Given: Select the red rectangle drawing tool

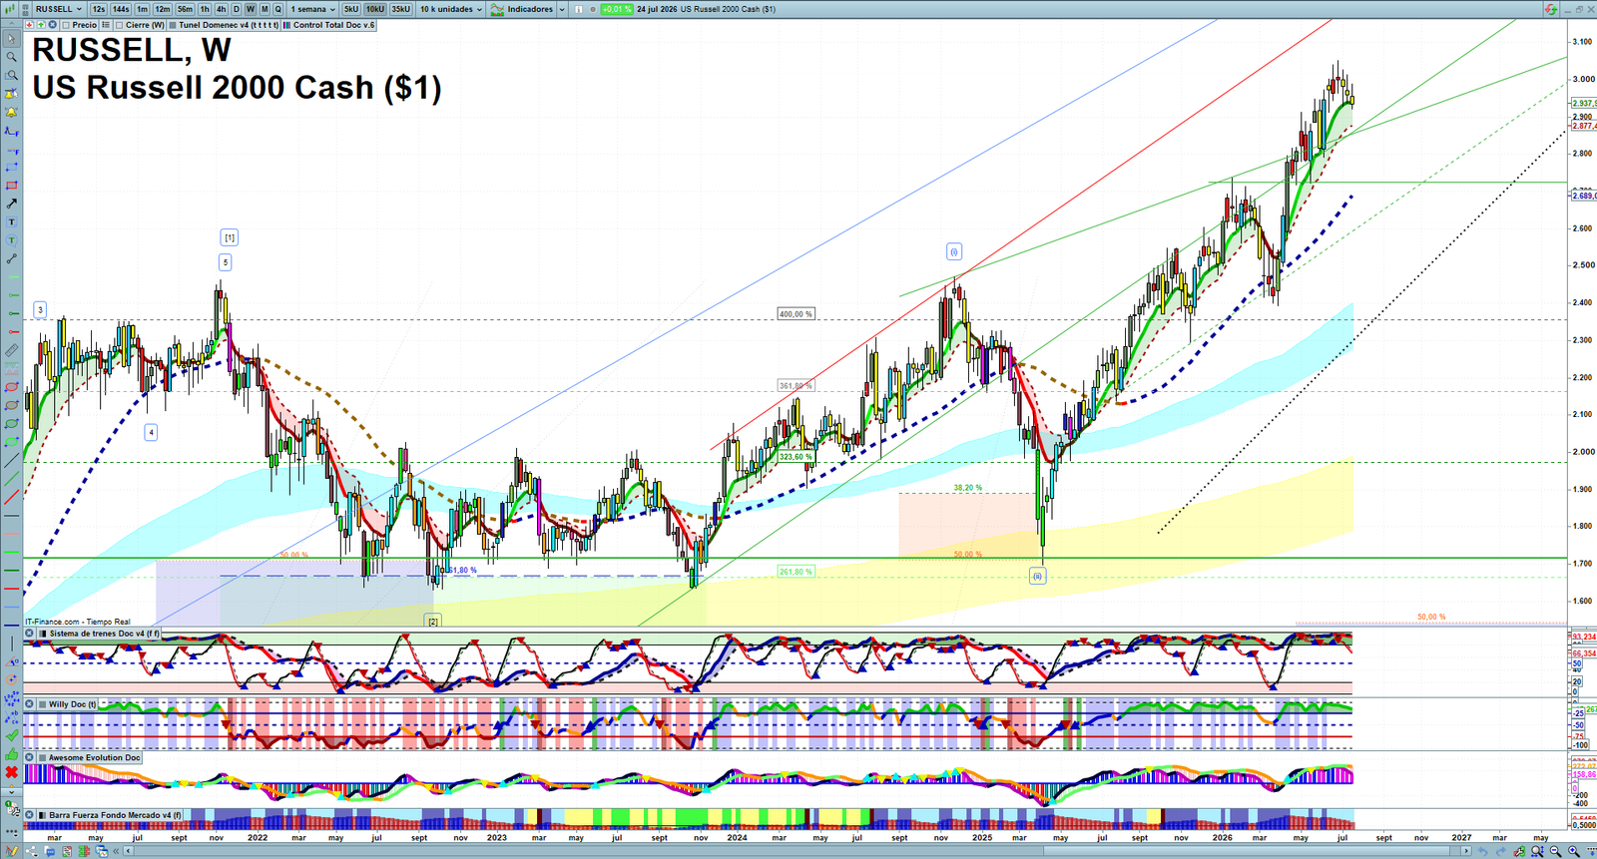Looking at the screenshot, I should coord(11,185).
